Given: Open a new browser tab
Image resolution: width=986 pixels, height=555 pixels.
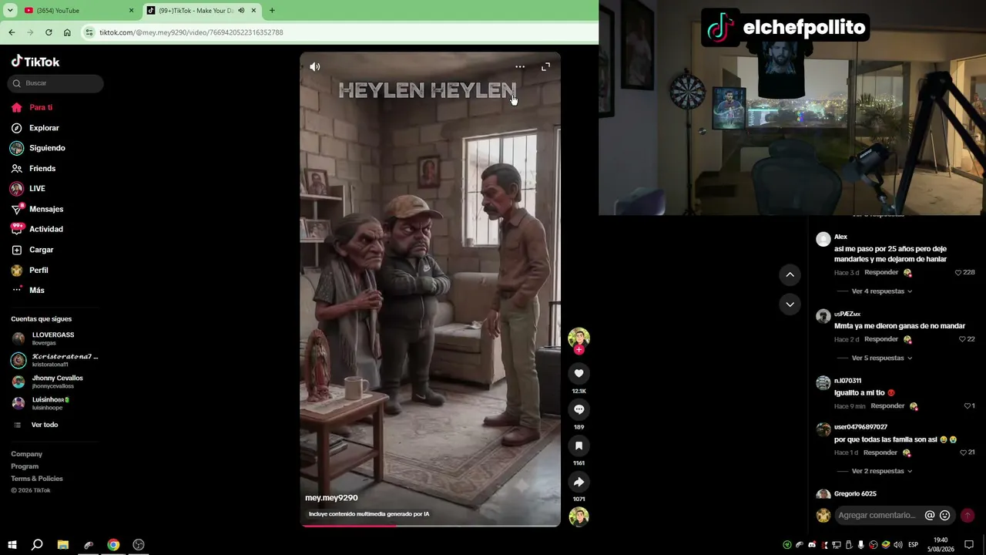Looking at the screenshot, I should (x=272, y=11).
